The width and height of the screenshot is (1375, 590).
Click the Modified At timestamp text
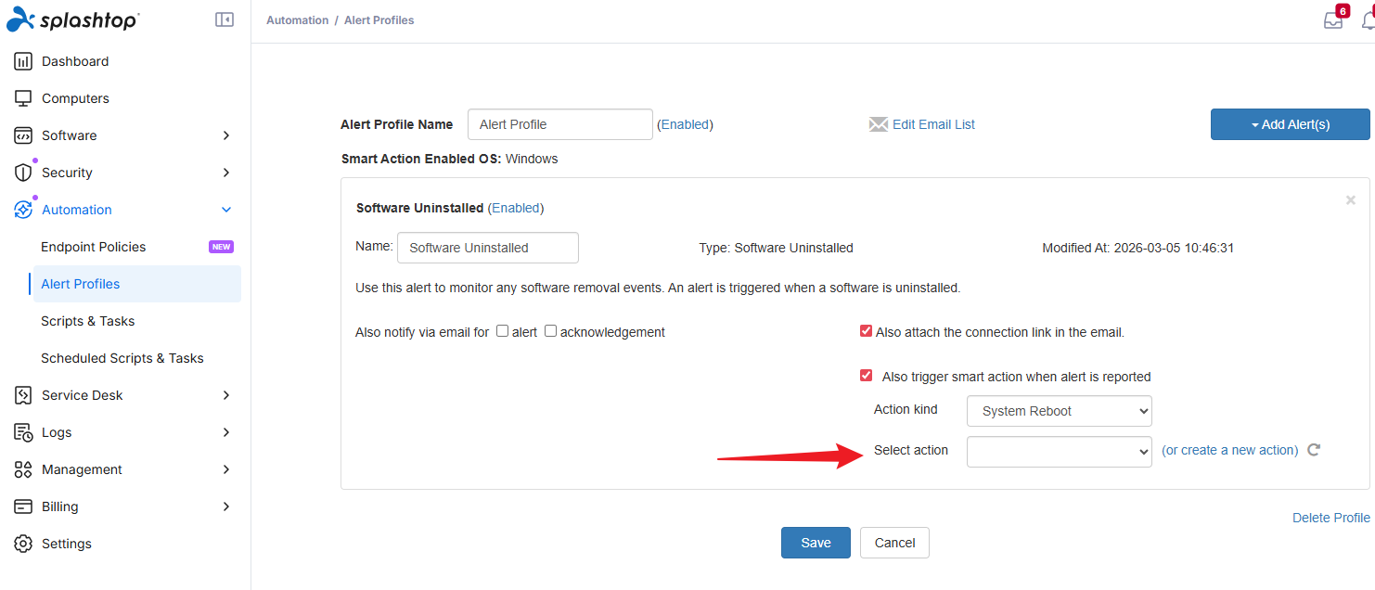(x=1137, y=248)
